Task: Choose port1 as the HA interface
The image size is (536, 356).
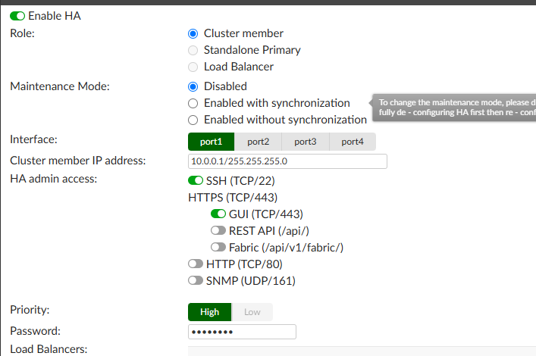Action: [x=211, y=142]
